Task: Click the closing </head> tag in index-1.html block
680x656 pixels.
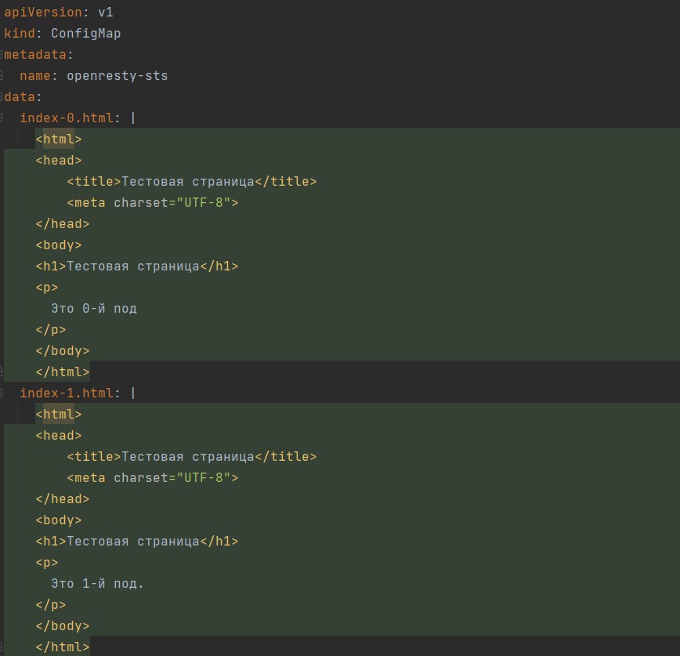Action: (x=63, y=499)
